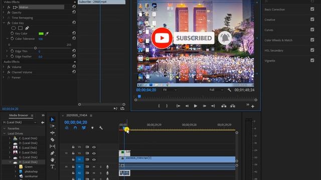Toggle V2 track output eye

click(94, 153)
